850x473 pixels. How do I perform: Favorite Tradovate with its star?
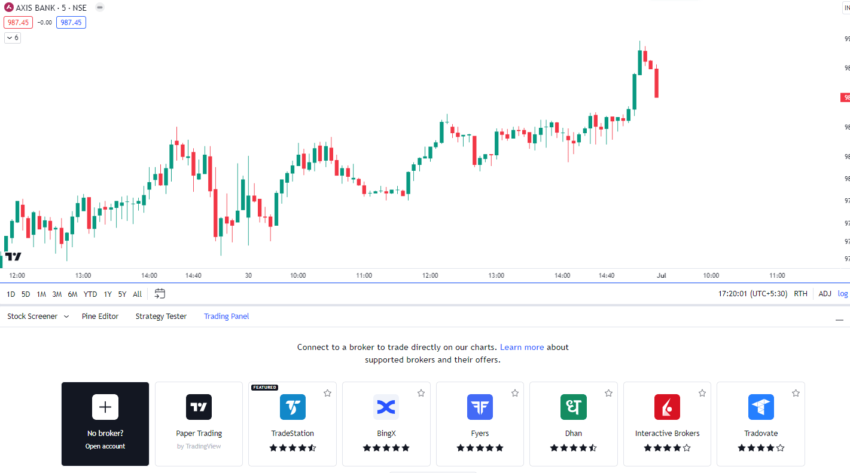tap(796, 393)
